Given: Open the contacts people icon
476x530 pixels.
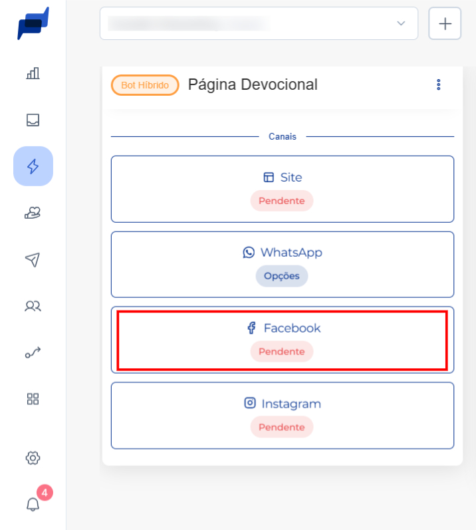Looking at the screenshot, I should click(x=33, y=307).
